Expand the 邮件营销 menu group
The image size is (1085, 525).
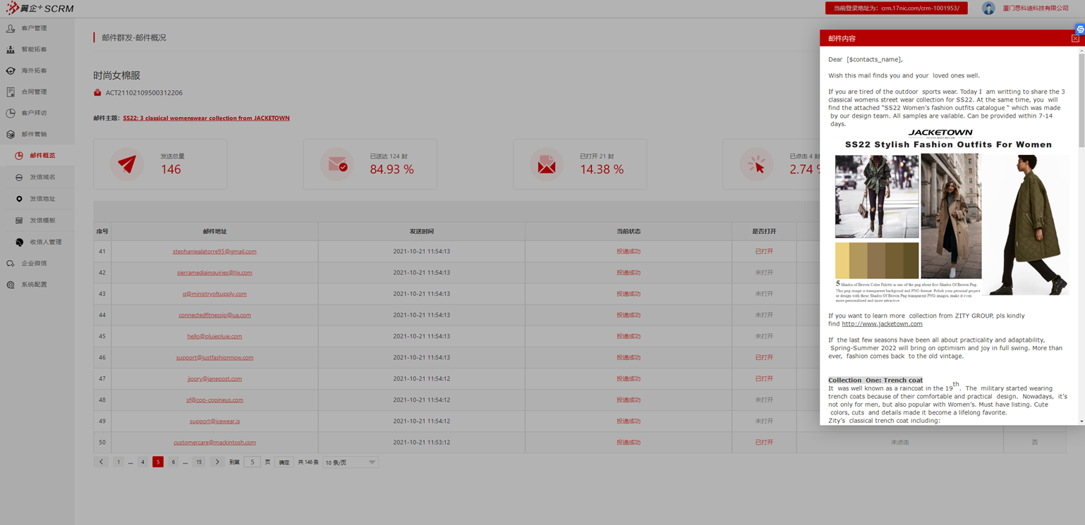tap(35, 134)
